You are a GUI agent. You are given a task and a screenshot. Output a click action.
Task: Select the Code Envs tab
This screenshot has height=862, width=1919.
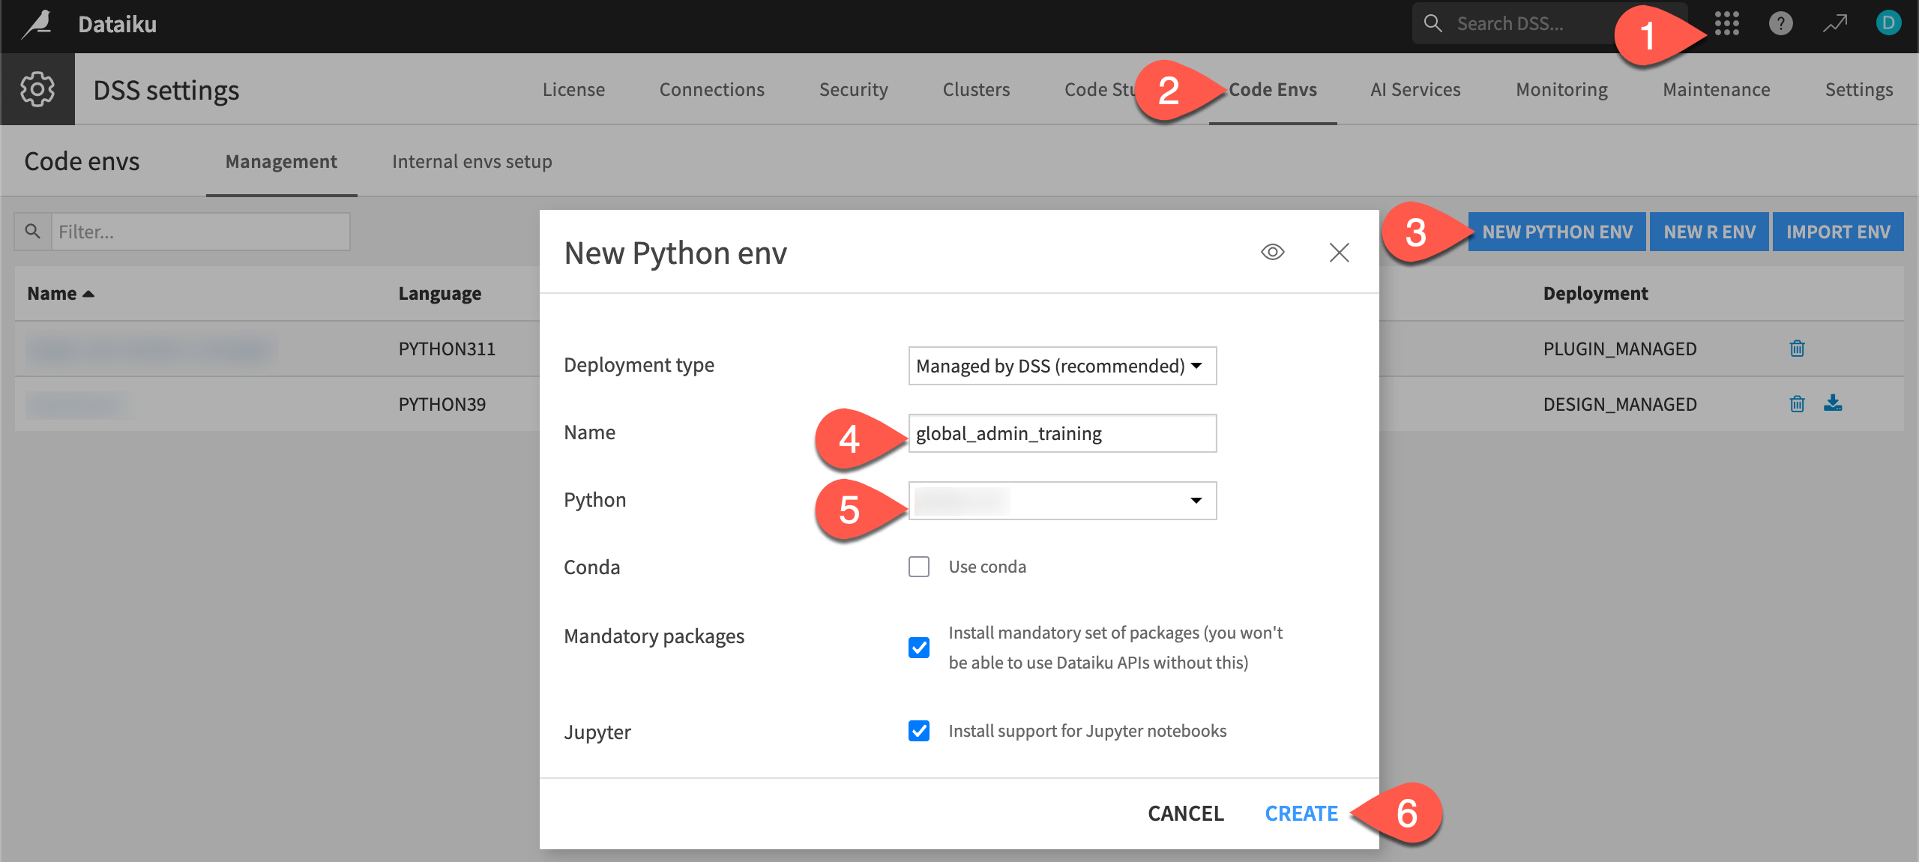coord(1272,89)
